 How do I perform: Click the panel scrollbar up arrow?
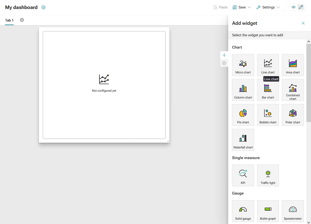coord(309,41)
